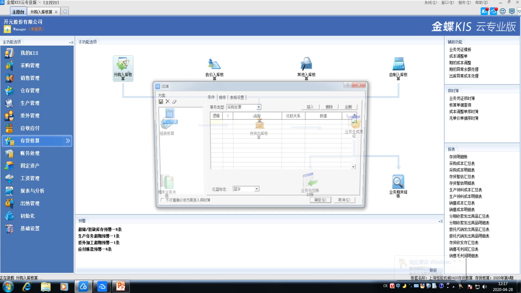
Task: Open 服务 menu
Action: [464, 2]
